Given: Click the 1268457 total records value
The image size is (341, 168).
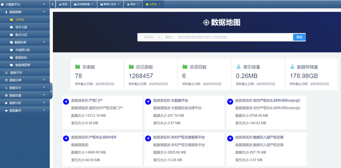Looking at the screenshot, I should (x=141, y=76).
